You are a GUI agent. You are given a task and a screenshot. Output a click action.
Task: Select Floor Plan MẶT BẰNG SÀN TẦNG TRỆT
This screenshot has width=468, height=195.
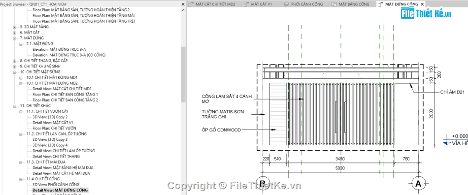click(x=84, y=21)
